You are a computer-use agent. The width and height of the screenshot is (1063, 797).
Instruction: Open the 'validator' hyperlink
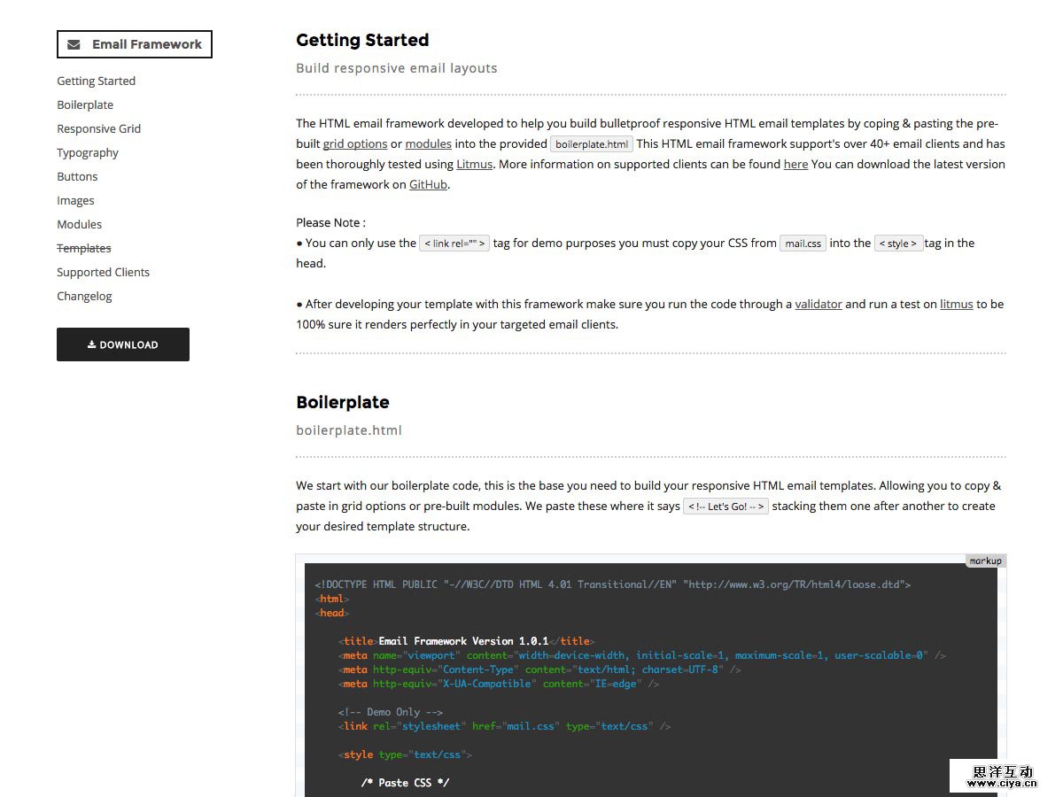coord(818,304)
